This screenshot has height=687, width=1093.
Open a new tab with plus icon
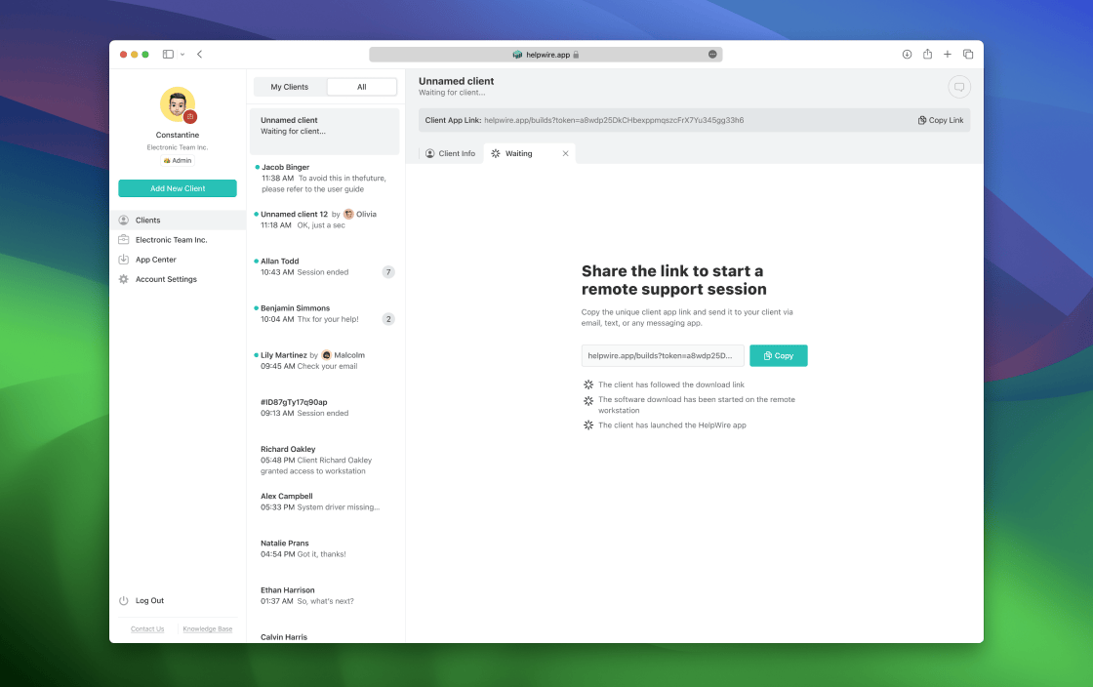[948, 55]
